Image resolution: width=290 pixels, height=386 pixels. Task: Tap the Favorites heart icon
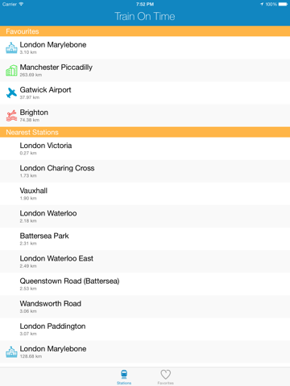click(165, 374)
